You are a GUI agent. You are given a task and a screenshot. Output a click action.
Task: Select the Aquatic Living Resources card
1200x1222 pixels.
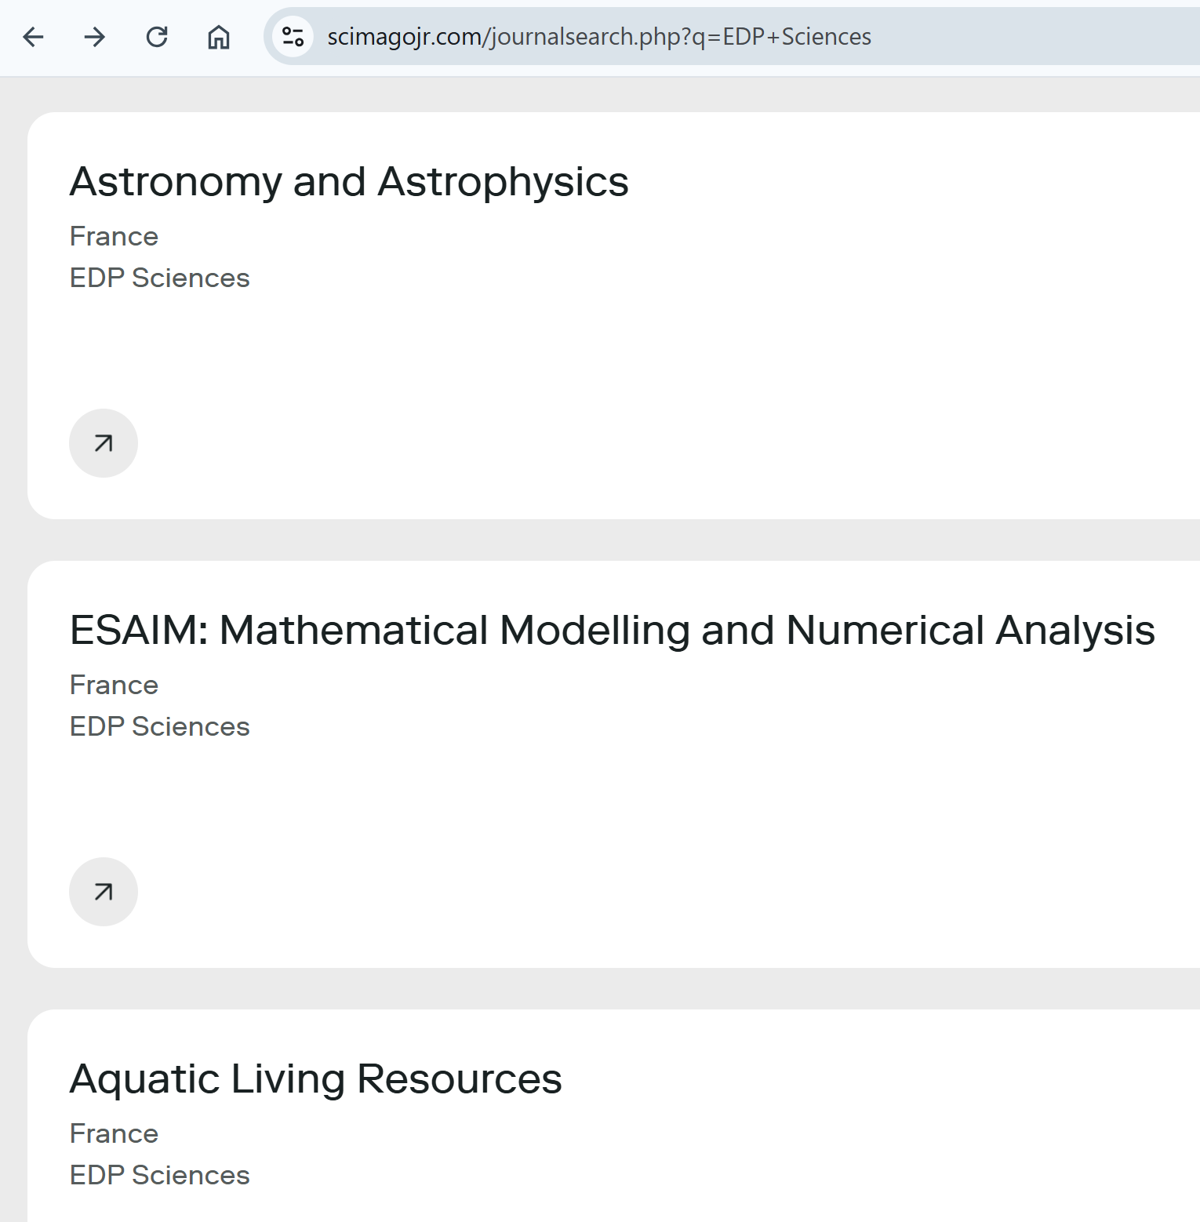[613, 1115]
